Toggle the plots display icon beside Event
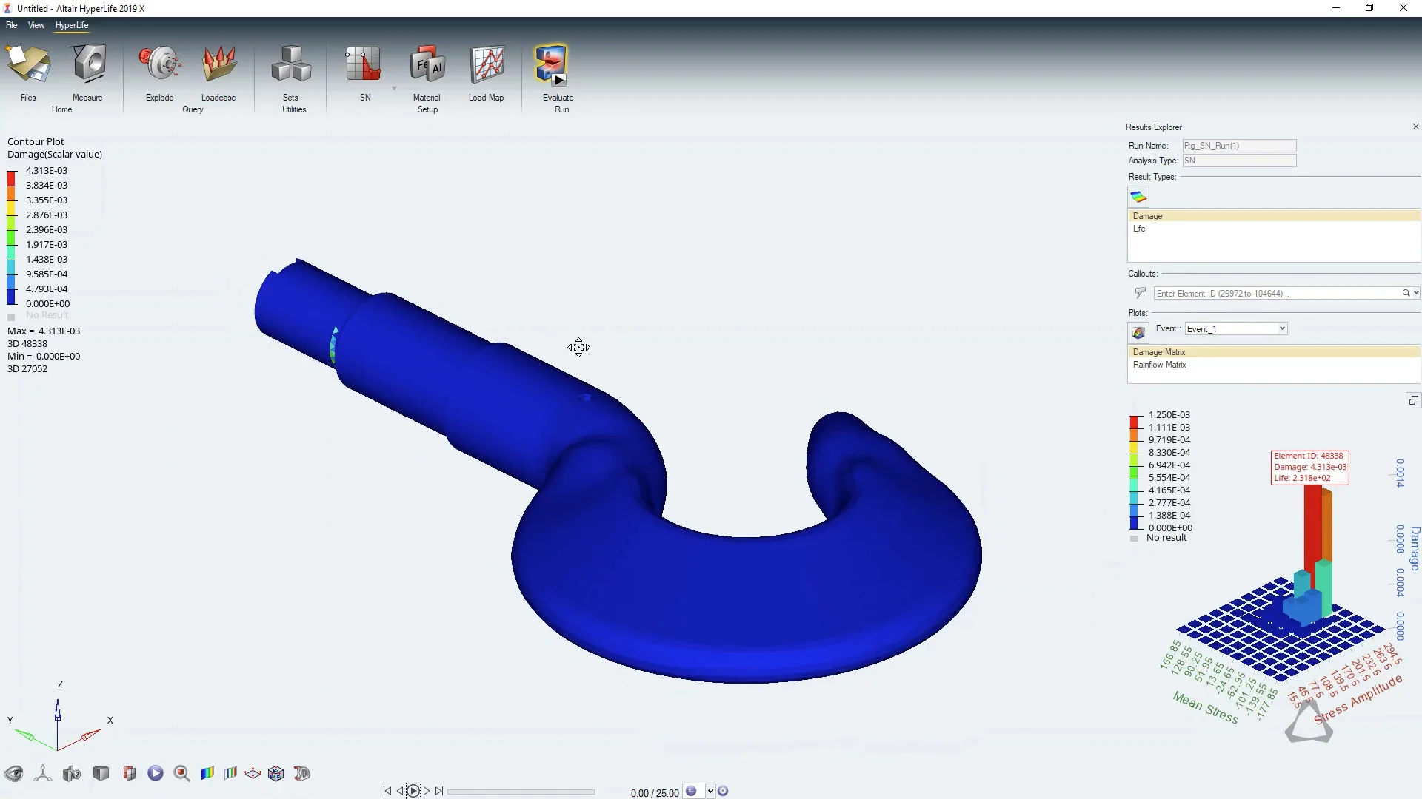Screen dimensions: 1422x799 coord(1138,332)
